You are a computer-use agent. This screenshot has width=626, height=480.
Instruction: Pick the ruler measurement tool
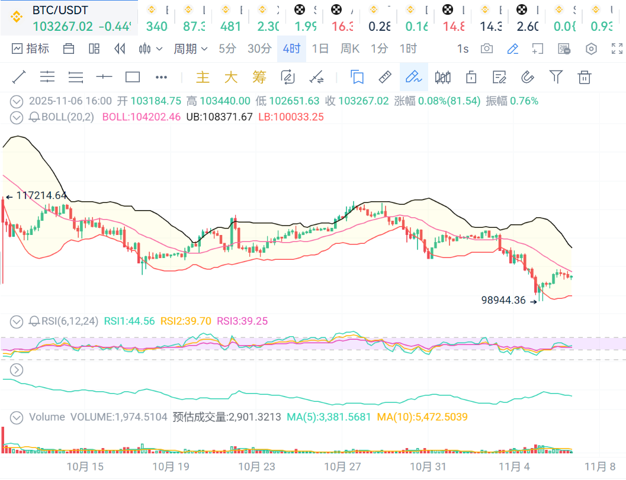pyautogui.click(x=385, y=77)
